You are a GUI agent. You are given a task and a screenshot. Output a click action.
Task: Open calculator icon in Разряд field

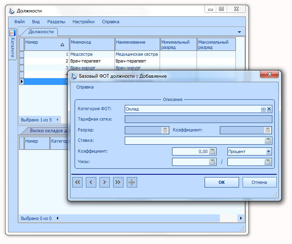165,130
